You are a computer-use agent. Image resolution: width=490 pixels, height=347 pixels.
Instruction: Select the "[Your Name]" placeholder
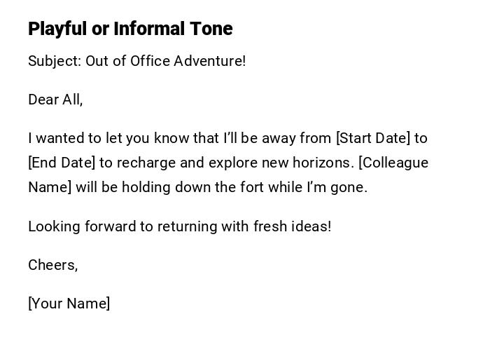(x=69, y=304)
